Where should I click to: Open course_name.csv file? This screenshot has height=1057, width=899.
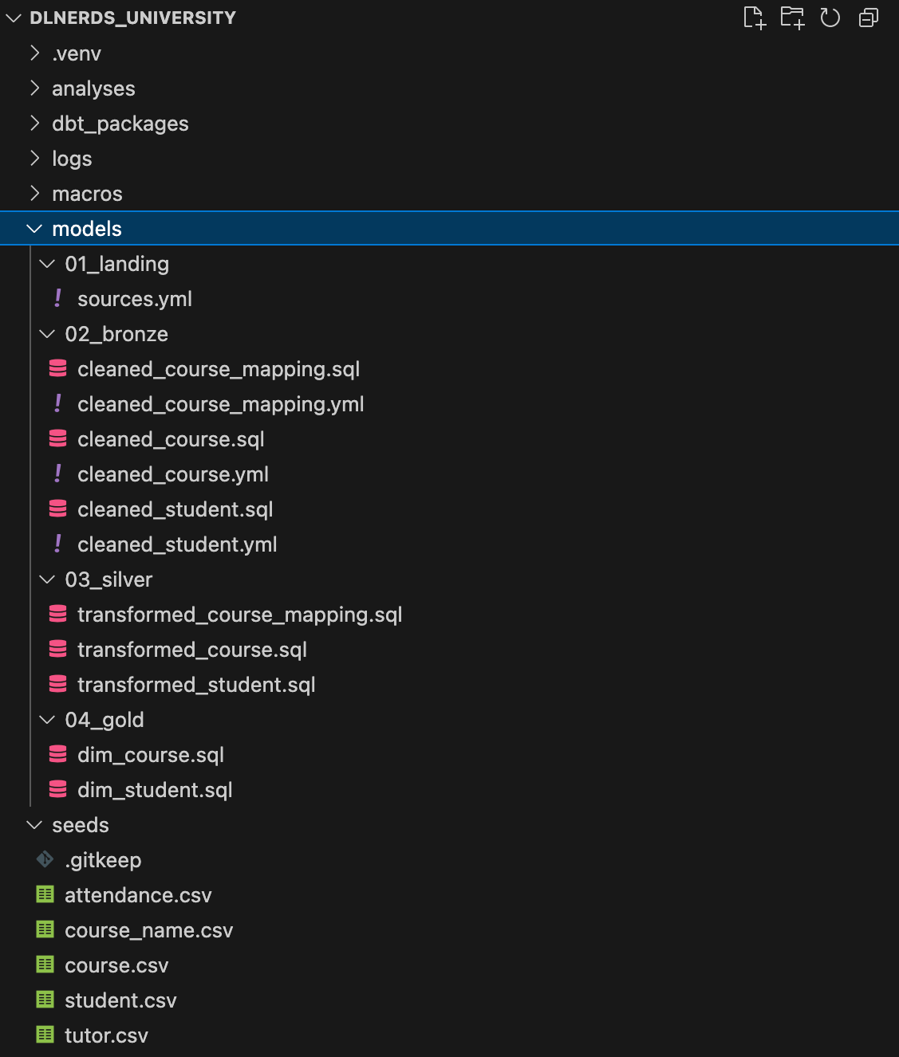tap(149, 930)
